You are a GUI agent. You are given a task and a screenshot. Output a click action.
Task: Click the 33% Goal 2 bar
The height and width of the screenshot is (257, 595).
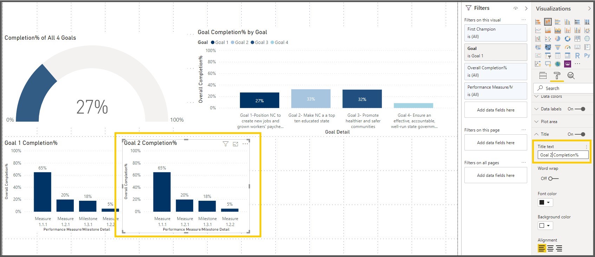click(311, 98)
